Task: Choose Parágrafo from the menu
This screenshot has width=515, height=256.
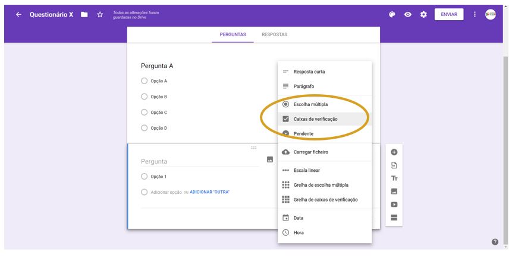Action: [304, 87]
